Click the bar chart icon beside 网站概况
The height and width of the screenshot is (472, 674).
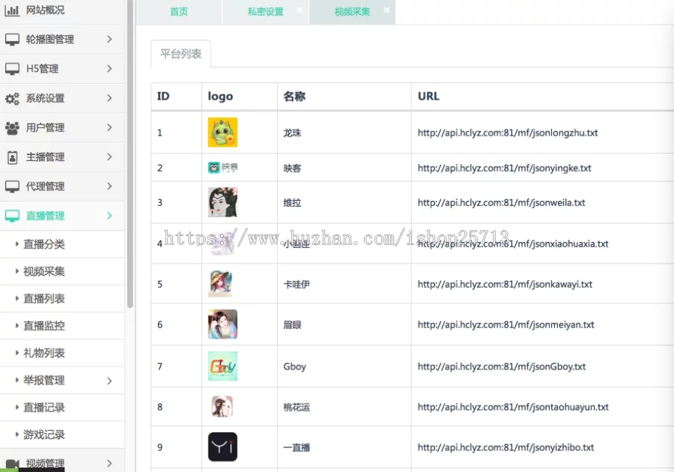tap(12, 10)
